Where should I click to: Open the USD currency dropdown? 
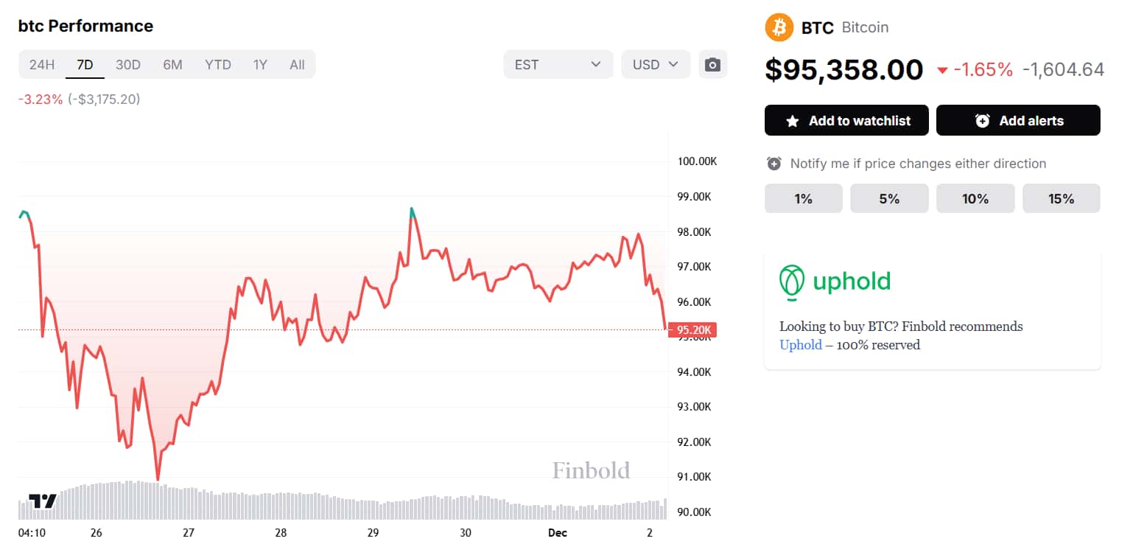click(x=656, y=64)
